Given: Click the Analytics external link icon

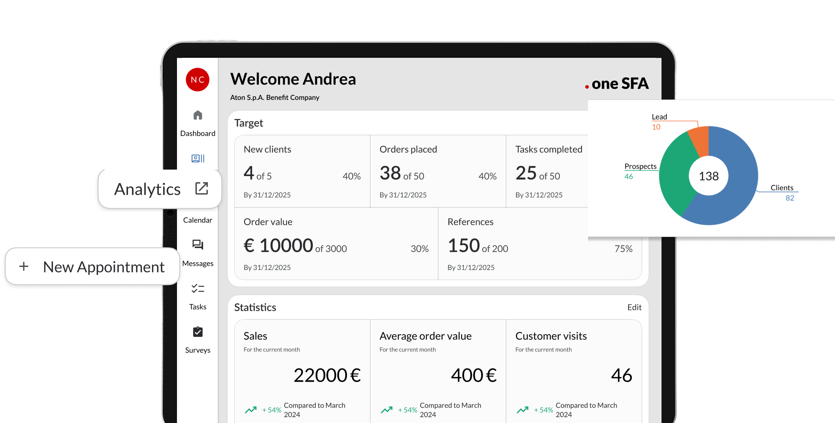Looking at the screenshot, I should click(x=201, y=188).
